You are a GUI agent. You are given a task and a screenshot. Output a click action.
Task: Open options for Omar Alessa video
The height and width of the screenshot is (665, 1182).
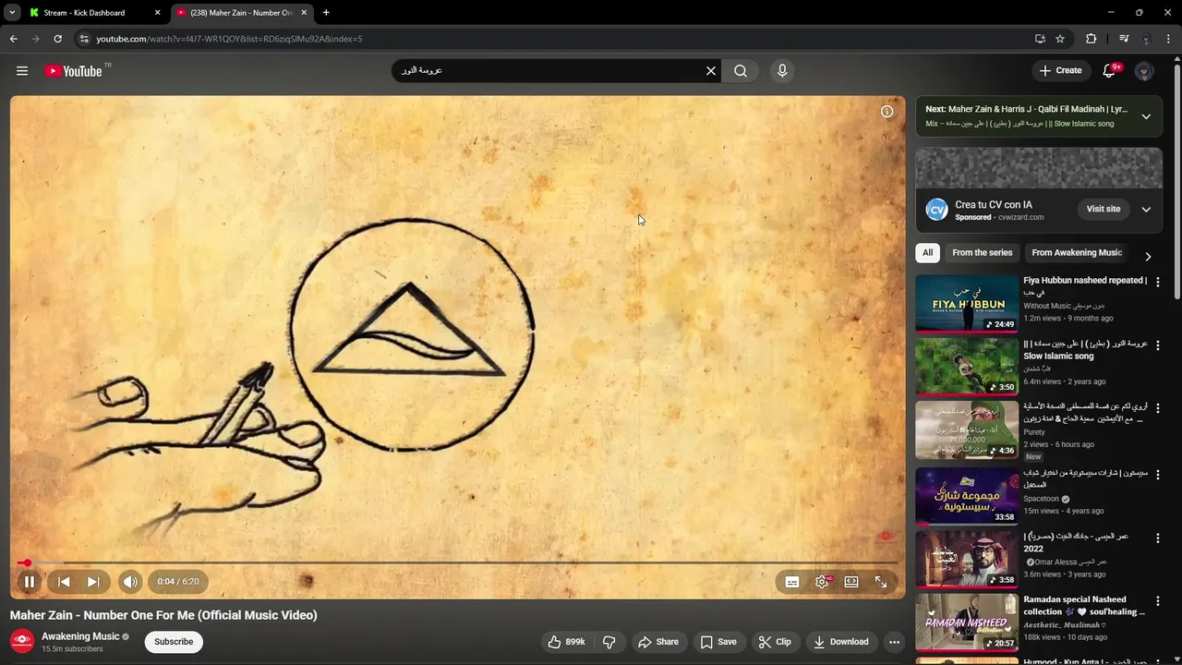pos(1157,538)
